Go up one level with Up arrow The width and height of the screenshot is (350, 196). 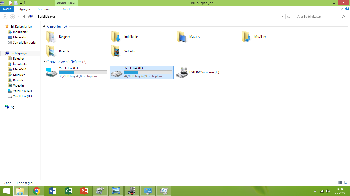(x=24, y=17)
